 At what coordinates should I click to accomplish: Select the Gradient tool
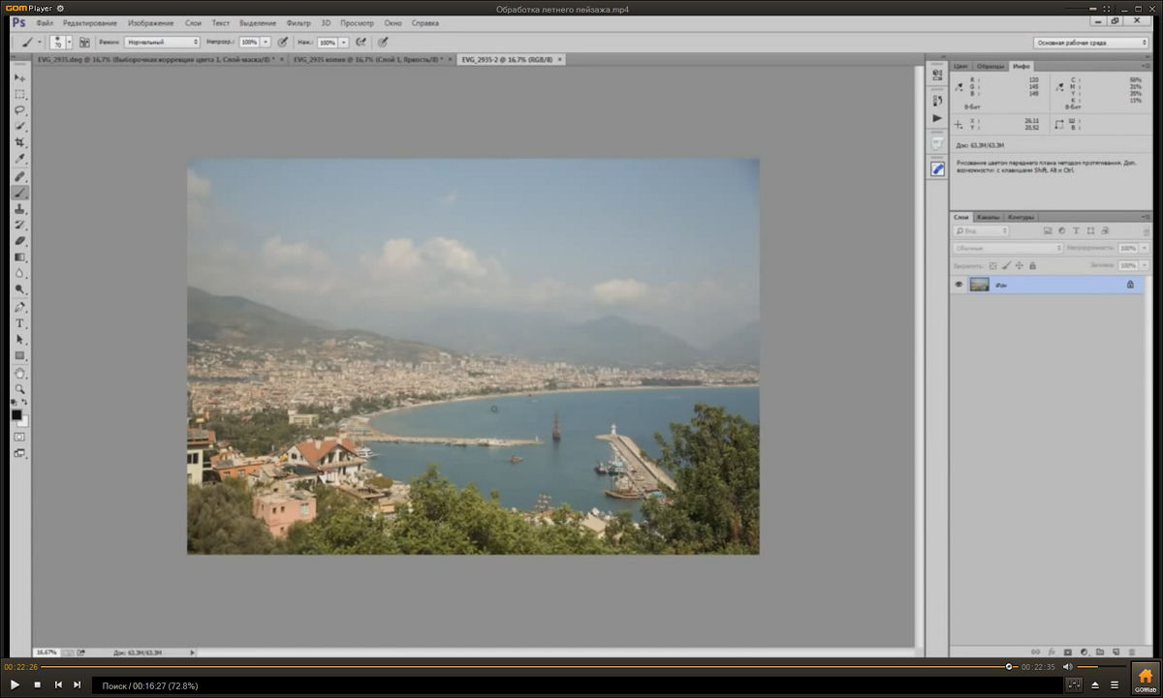click(x=19, y=258)
